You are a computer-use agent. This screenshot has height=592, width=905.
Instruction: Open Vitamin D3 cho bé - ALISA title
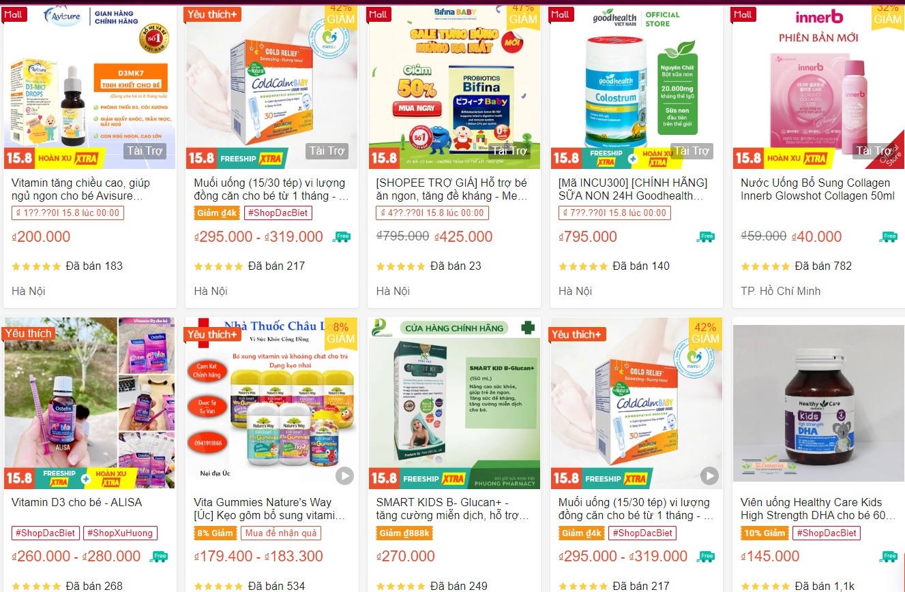click(77, 502)
